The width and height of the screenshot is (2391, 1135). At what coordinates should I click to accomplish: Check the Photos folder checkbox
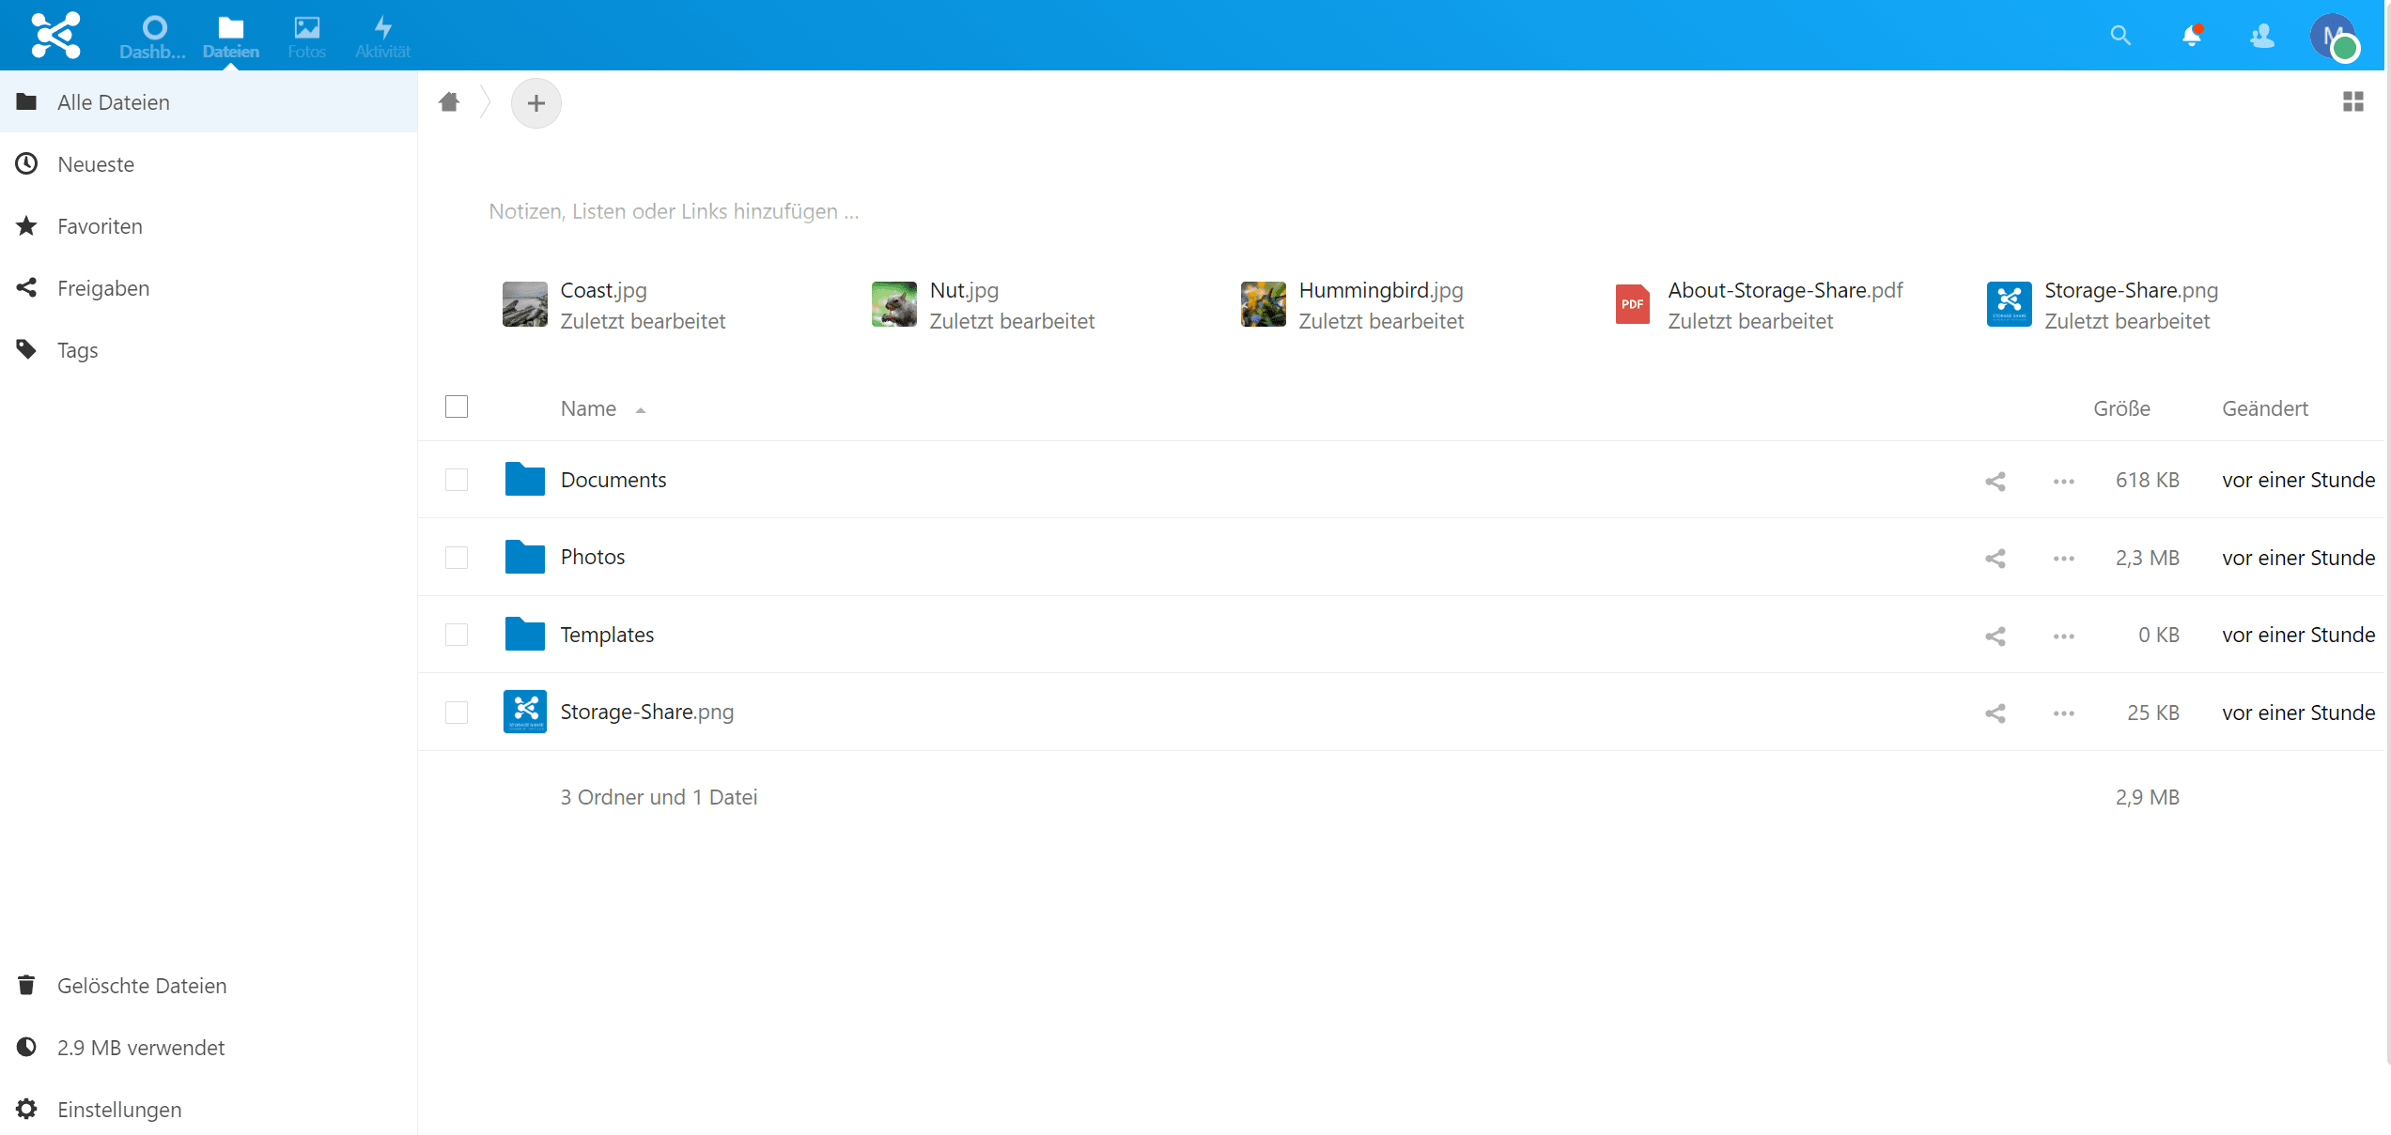coord(457,558)
